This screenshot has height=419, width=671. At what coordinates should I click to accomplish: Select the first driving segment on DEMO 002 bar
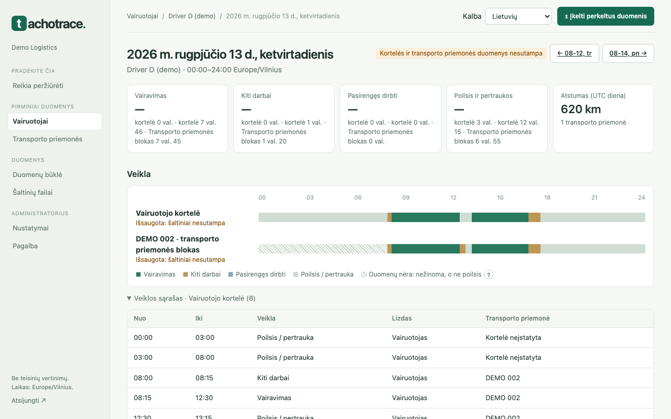(426, 249)
